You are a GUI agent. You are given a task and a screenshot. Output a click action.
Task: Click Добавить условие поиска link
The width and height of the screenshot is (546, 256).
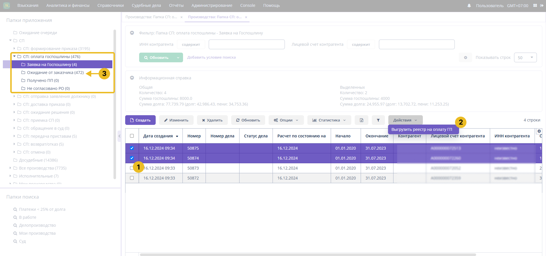click(x=211, y=57)
